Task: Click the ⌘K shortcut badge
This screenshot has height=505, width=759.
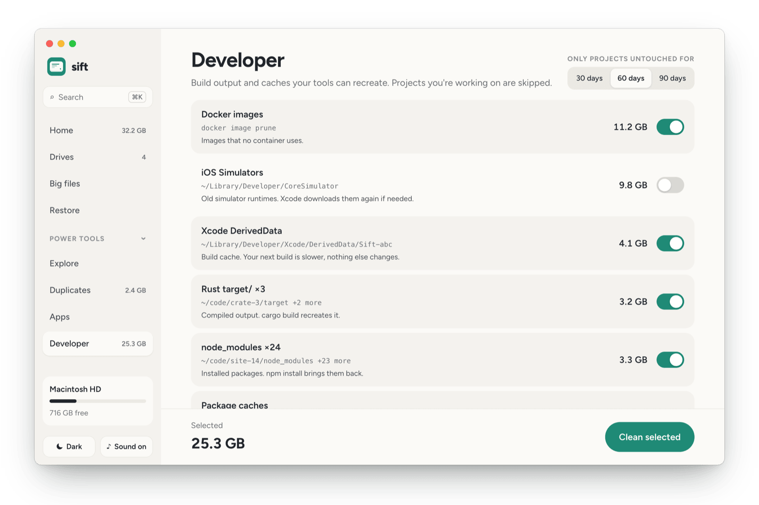Action: click(137, 97)
